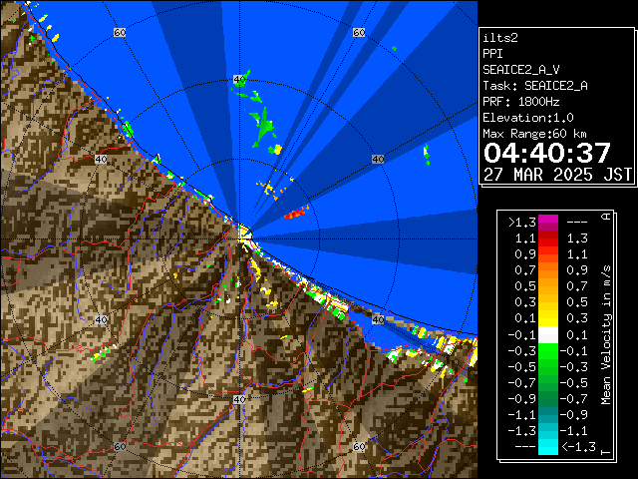Click the right-column '1.3' legend value

tap(577, 239)
